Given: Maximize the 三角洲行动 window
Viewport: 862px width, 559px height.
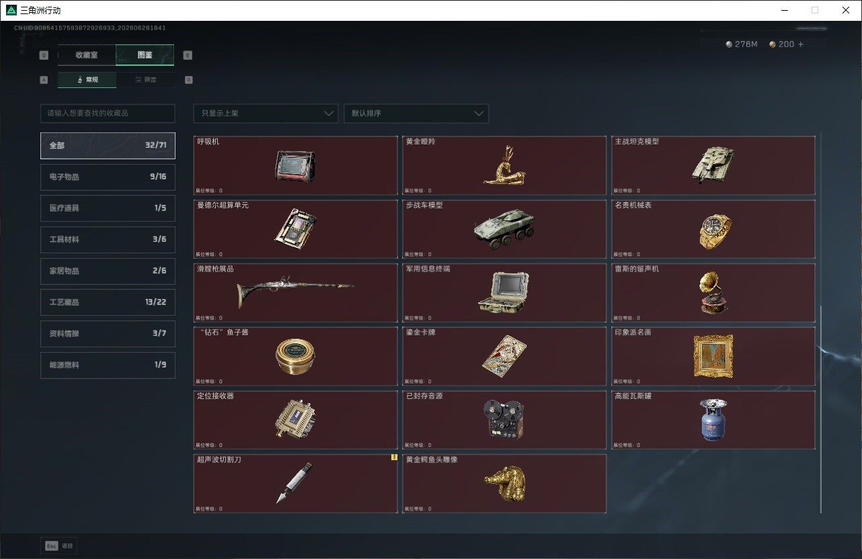Looking at the screenshot, I should click(815, 10).
